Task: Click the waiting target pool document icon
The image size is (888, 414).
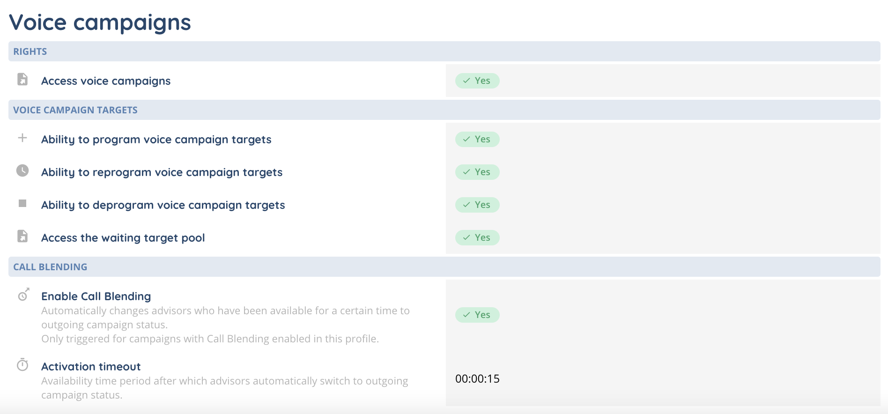Action: tap(22, 236)
